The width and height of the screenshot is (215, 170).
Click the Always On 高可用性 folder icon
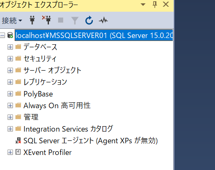click(x=18, y=105)
